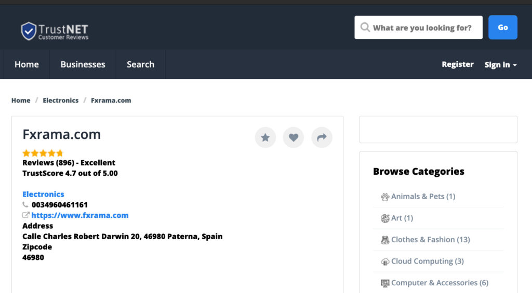
Task: Click the Art palette icon
Action: 385,218
